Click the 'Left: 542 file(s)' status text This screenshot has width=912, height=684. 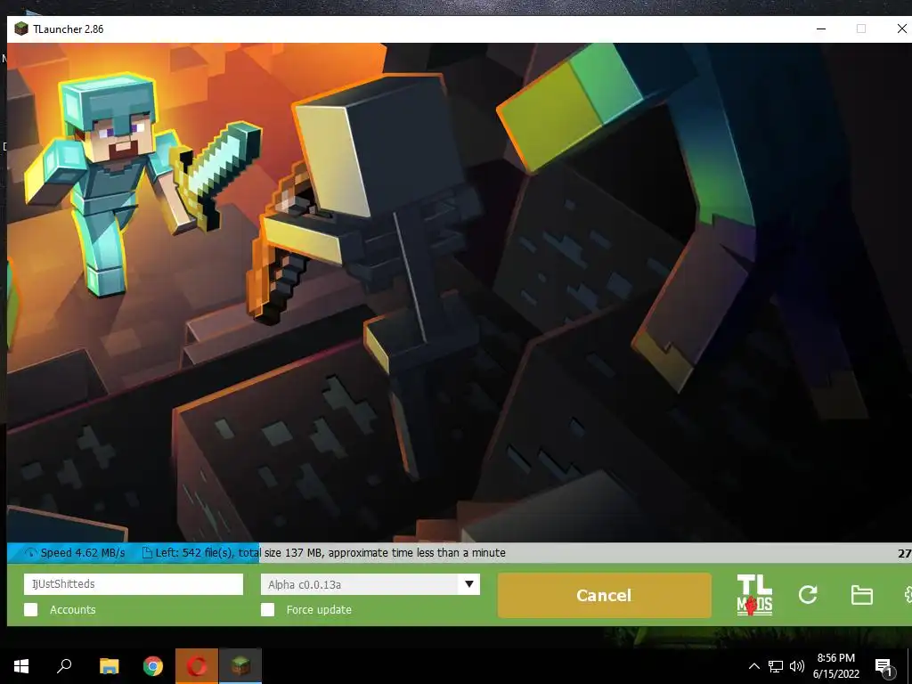[x=195, y=552]
